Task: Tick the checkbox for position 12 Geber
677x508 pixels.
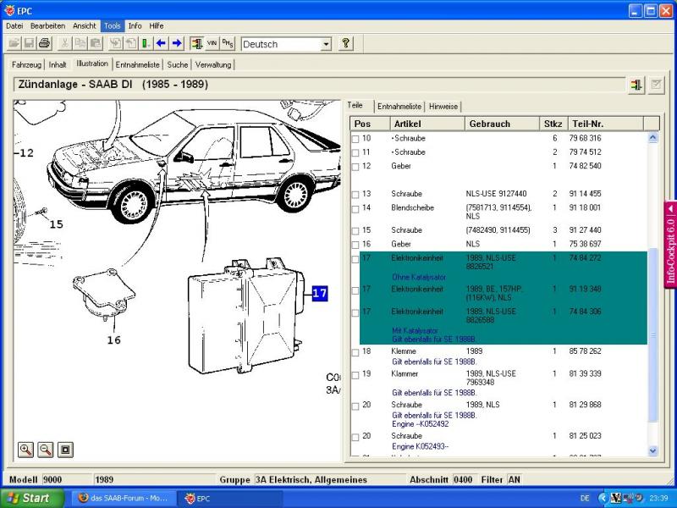Action: tap(355, 167)
